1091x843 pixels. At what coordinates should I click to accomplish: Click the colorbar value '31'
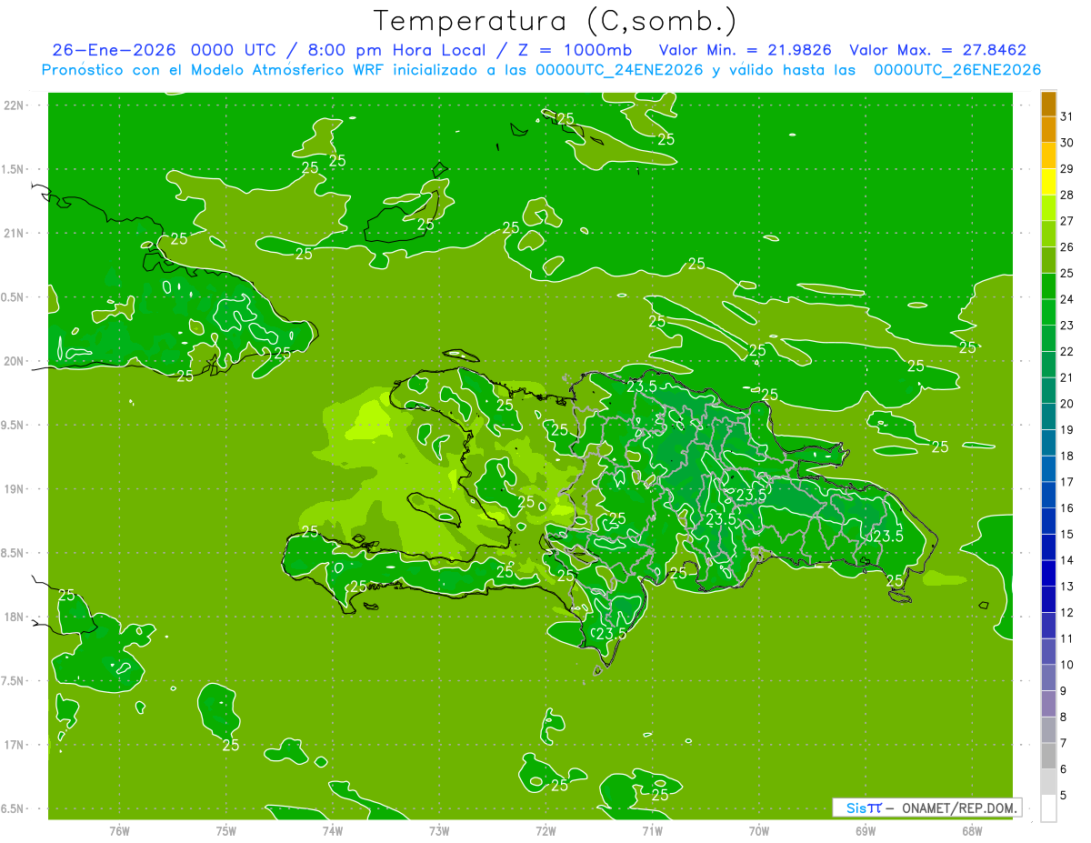(x=1066, y=116)
